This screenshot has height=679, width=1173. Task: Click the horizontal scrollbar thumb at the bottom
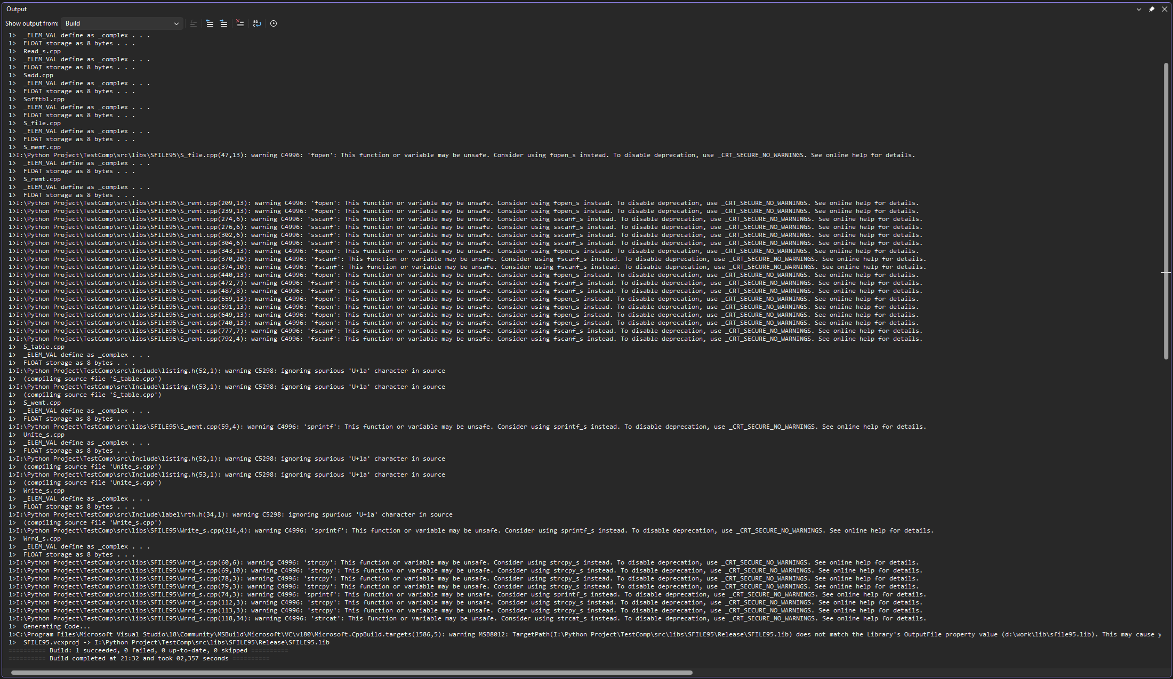coord(352,673)
